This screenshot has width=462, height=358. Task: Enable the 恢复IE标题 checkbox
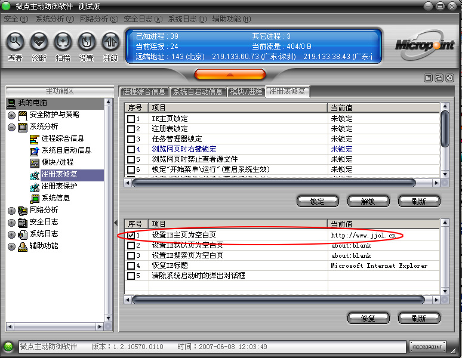point(131,266)
